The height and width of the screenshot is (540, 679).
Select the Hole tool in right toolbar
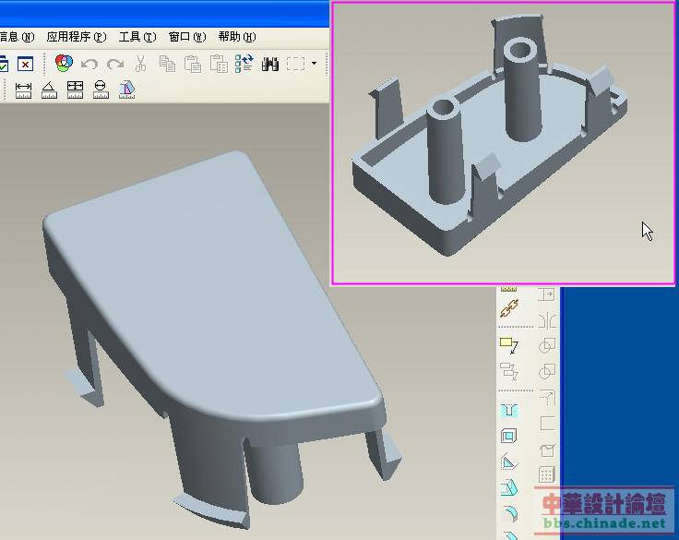(x=508, y=409)
